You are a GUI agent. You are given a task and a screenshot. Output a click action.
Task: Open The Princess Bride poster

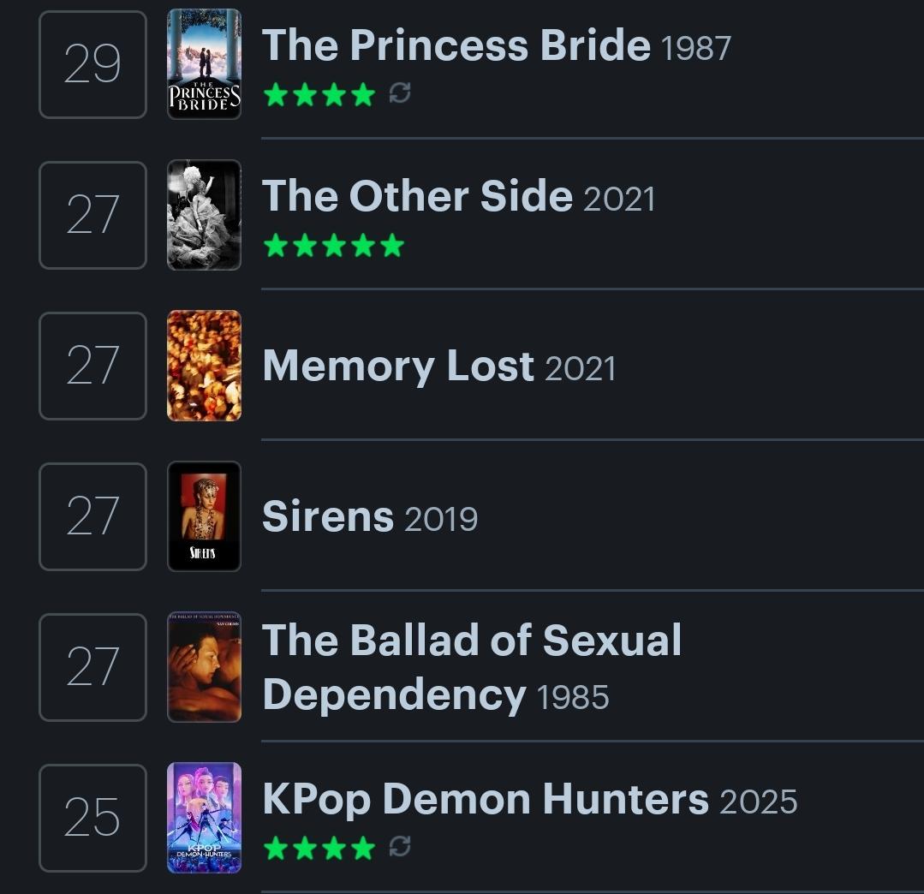point(204,64)
